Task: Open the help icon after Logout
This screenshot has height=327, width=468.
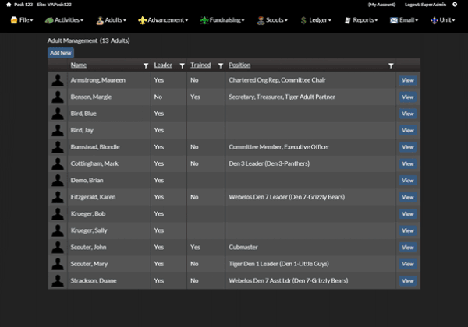Action: 455,5
